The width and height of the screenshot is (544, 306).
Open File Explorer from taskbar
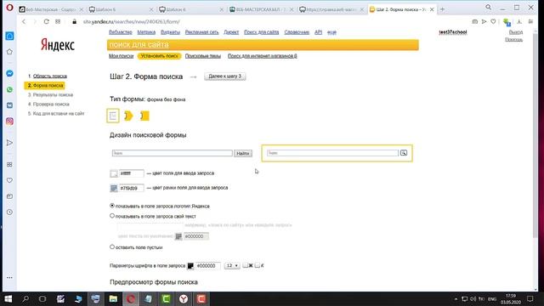(x=113, y=299)
